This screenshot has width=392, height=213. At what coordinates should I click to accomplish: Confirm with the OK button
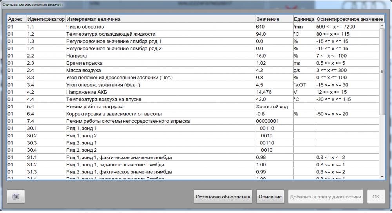(x=376, y=197)
